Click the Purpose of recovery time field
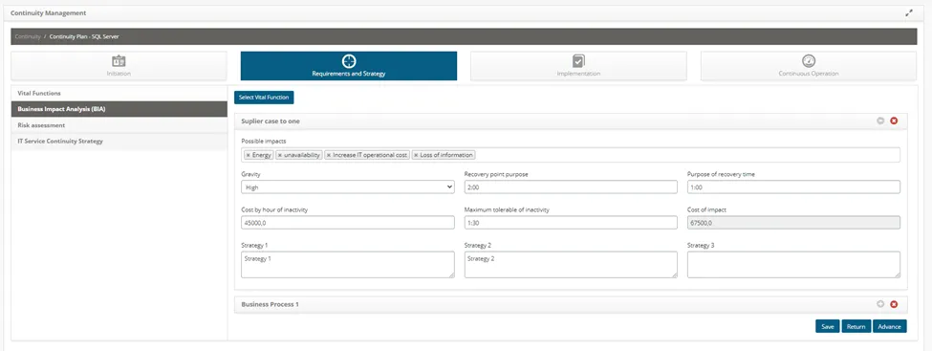This screenshot has height=351, width=932. pos(793,186)
